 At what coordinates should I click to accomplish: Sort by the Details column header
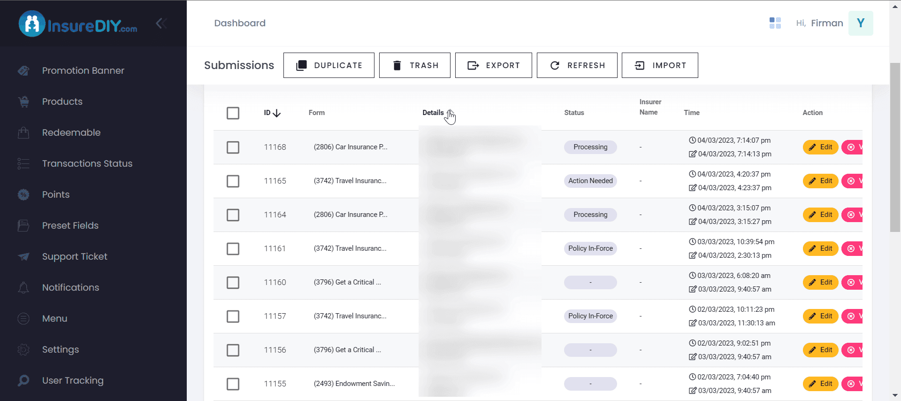(433, 113)
